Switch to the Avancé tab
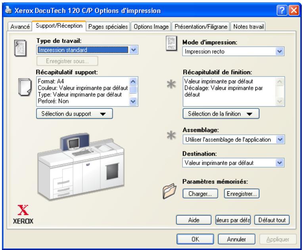This screenshot has width=303, height=250. [x=20, y=27]
